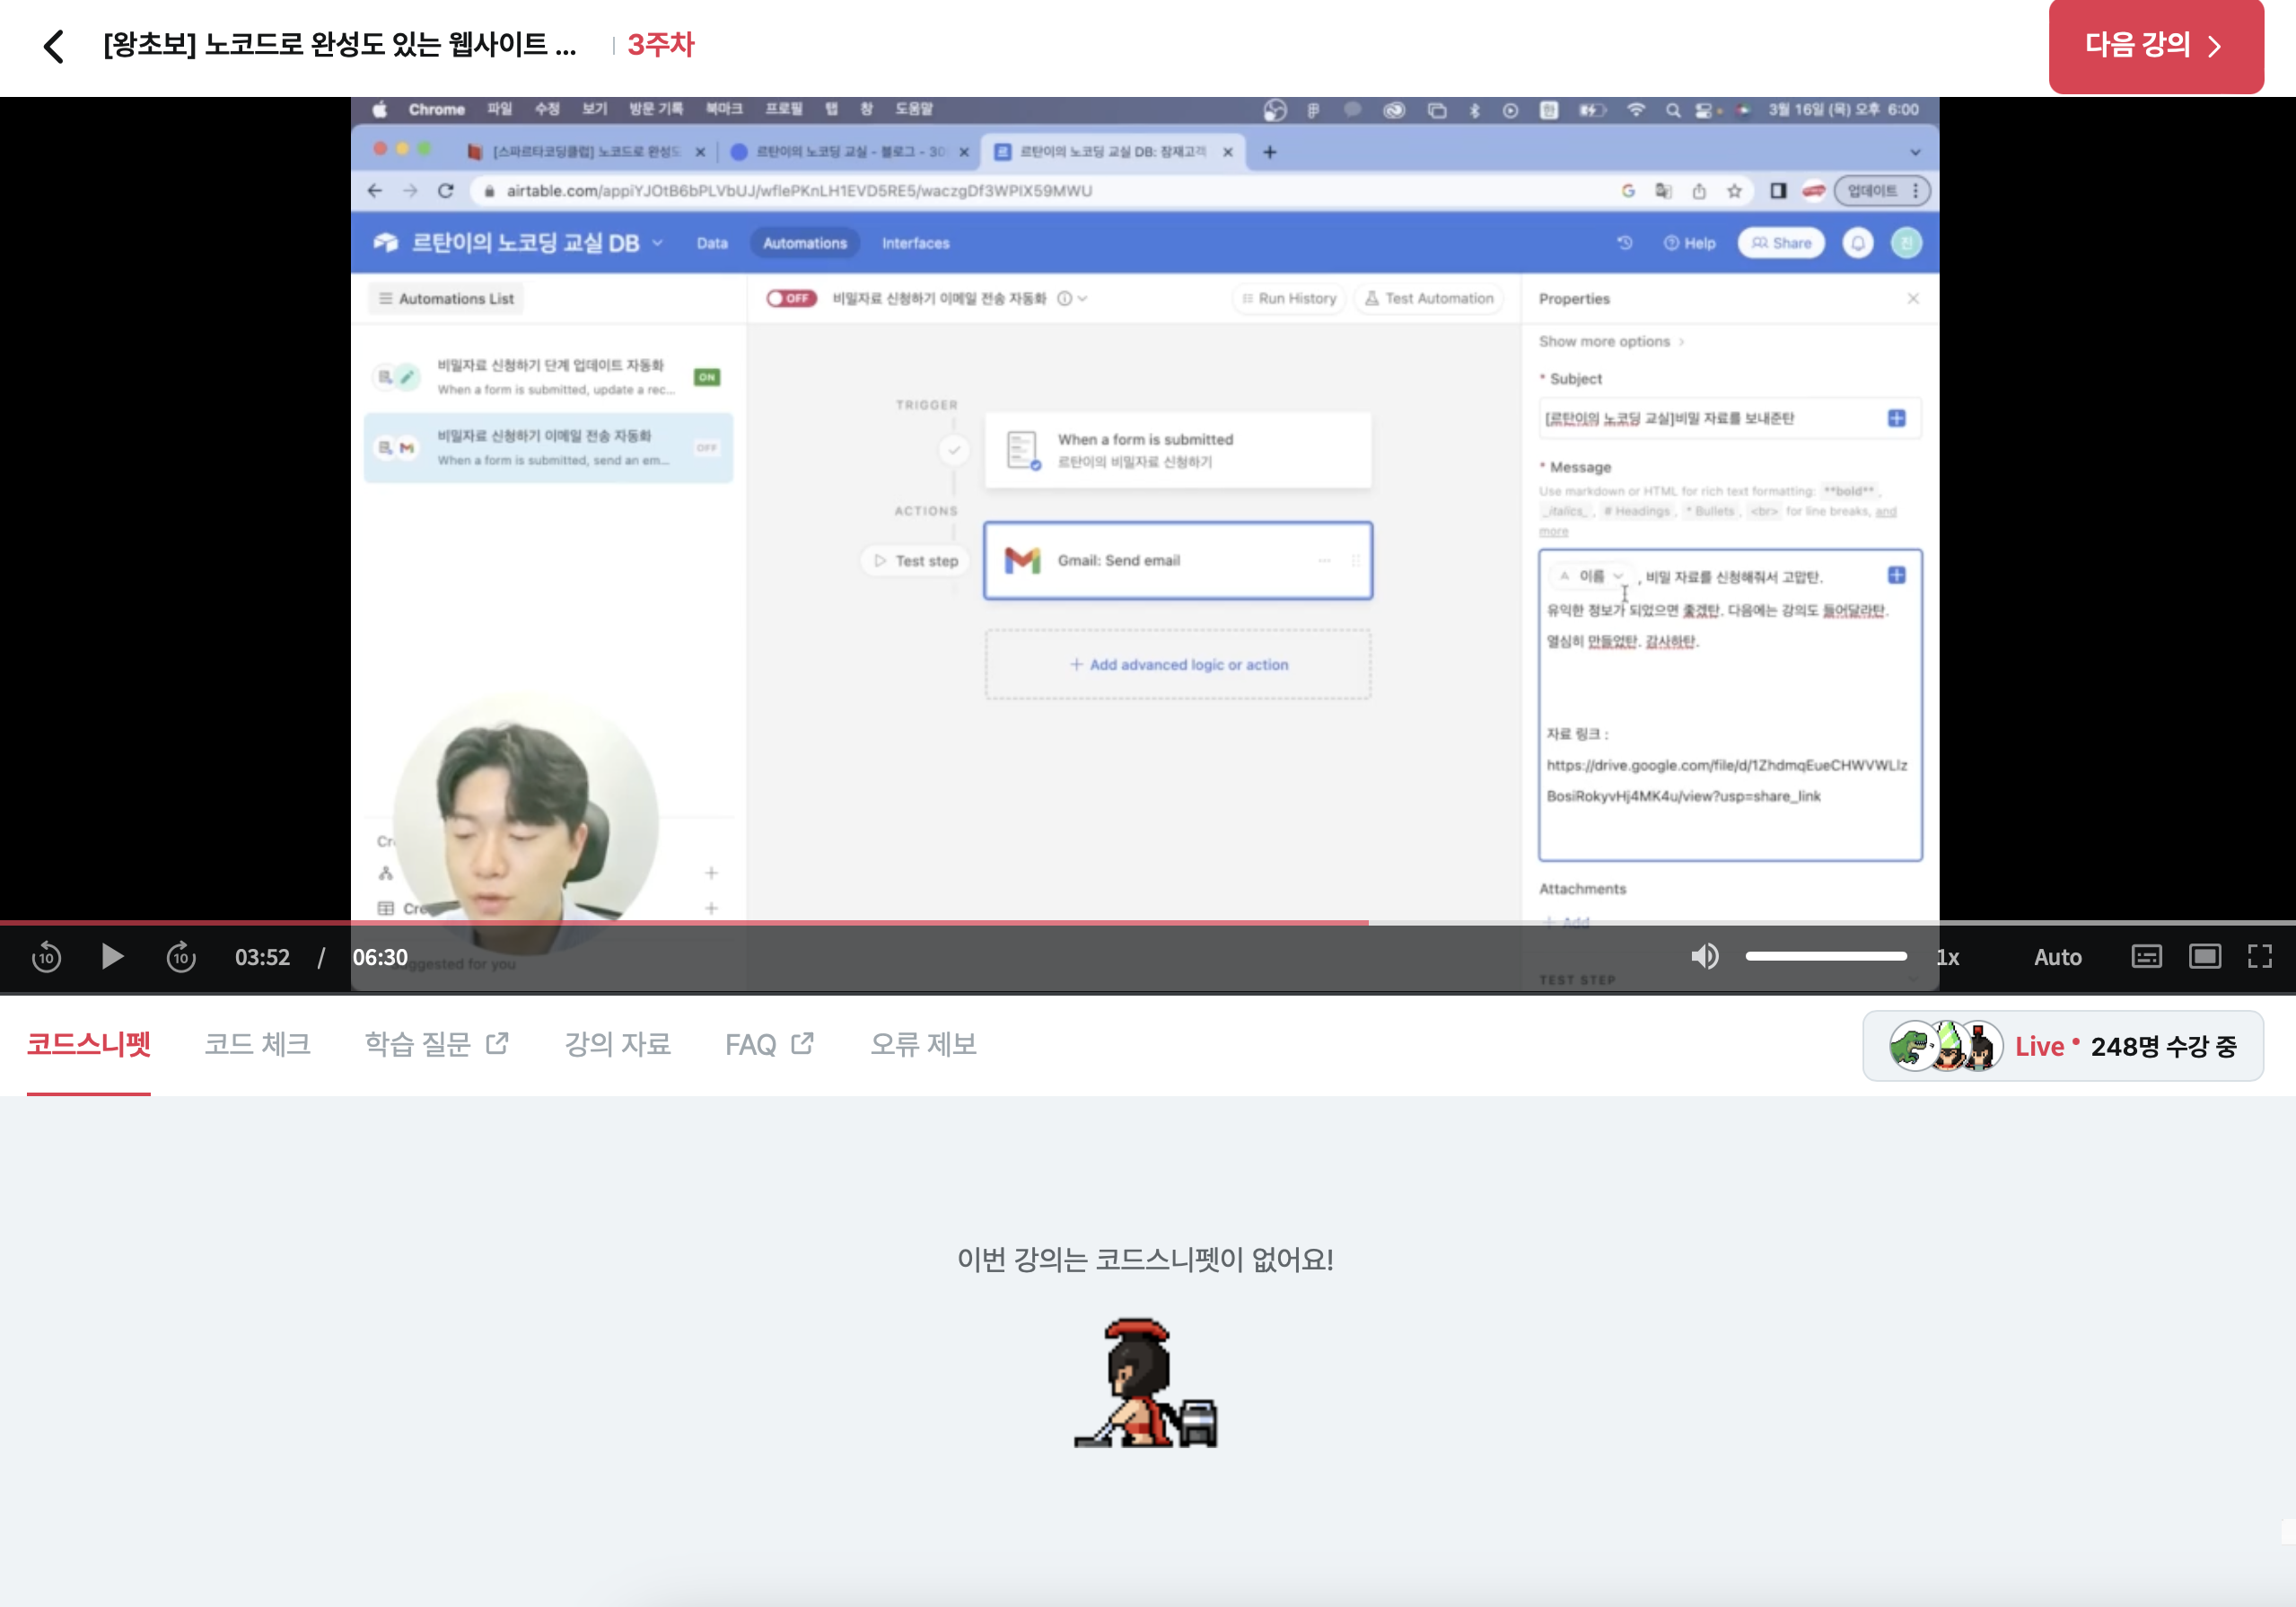
Task: Open a new Chrome tab with the plus icon
Action: (x=1269, y=152)
